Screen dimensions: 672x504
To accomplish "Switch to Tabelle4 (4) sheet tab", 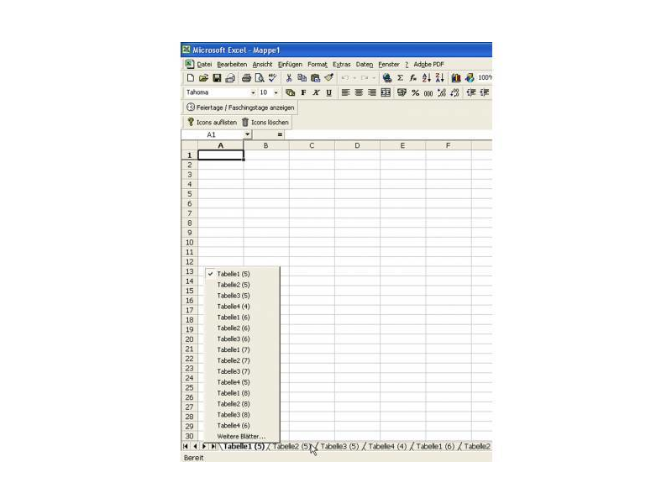I will [387, 447].
